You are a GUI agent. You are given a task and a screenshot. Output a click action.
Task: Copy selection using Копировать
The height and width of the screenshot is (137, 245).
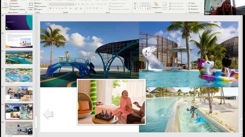point(15,6)
